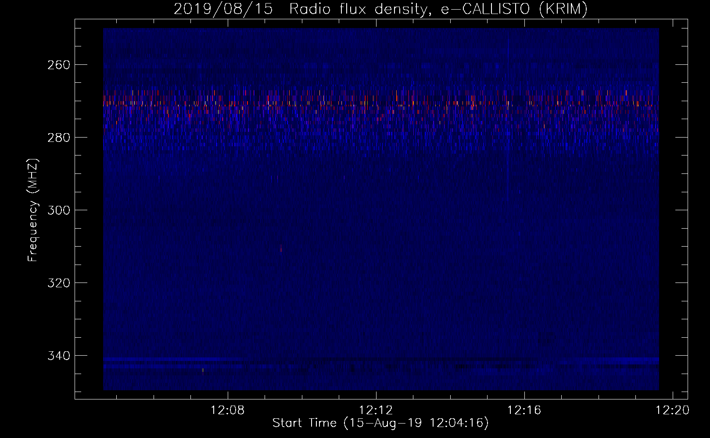Click the yellow spot near 344 MHz

point(203,371)
